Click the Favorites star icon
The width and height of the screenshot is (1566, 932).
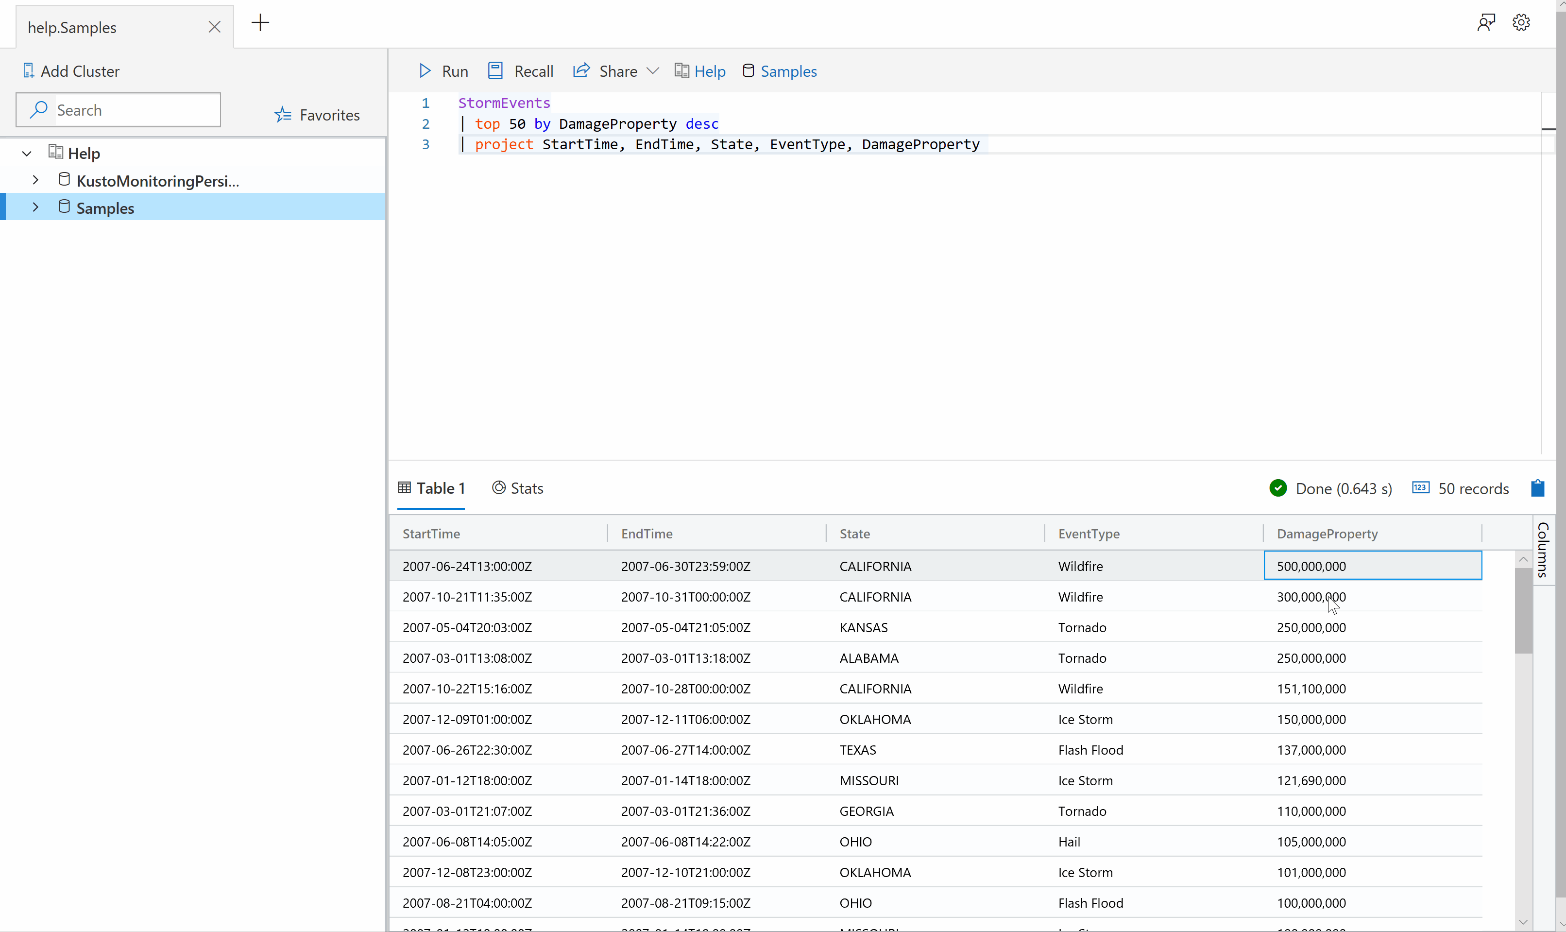tap(283, 115)
